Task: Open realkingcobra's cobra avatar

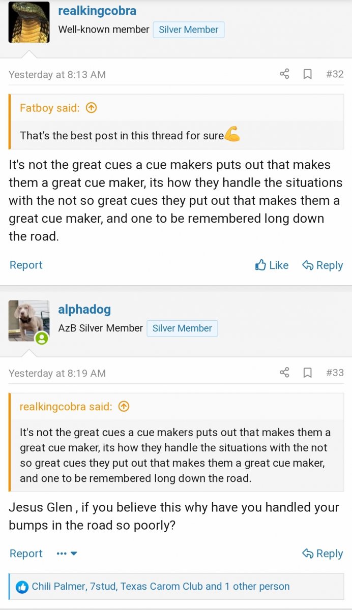Action: coord(29,22)
